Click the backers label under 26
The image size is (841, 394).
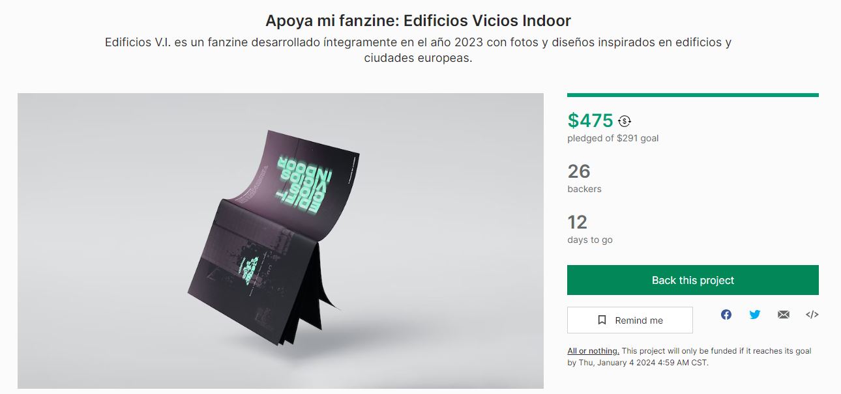584,189
